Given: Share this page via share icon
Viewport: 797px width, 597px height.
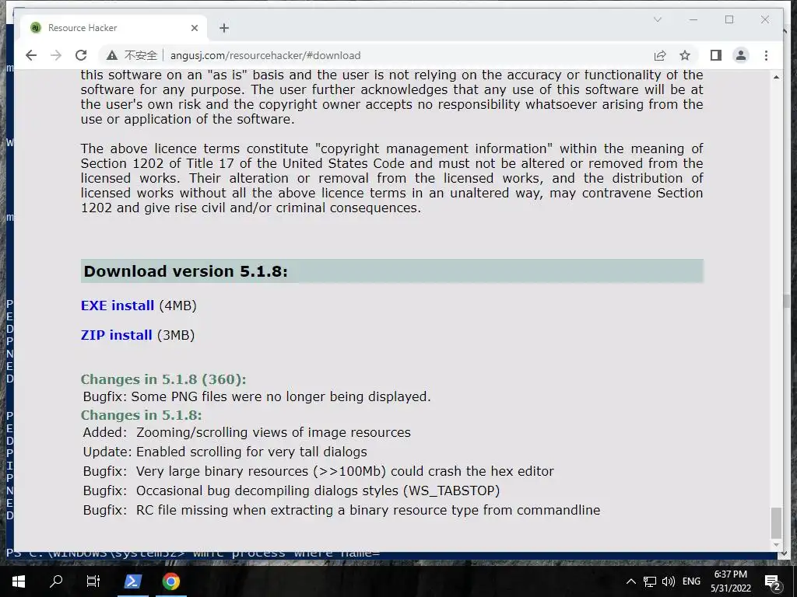Looking at the screenshot, I should [660, 55].
